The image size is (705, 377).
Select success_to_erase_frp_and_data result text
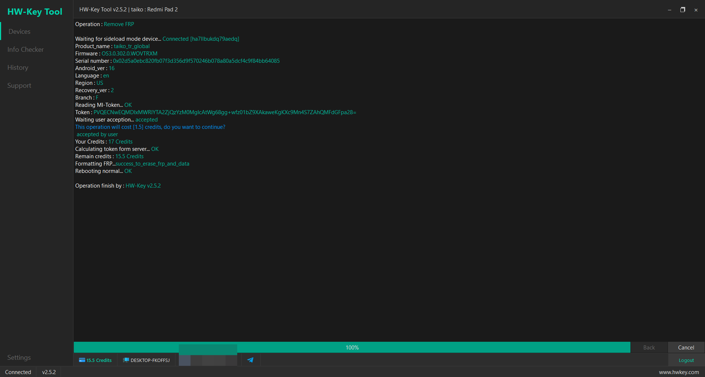click(x=153, y=164)
